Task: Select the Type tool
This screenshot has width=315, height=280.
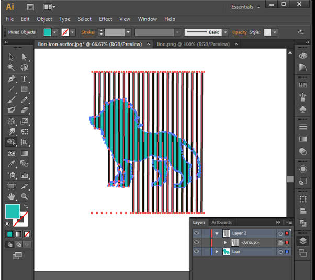Action: point(24,79)
